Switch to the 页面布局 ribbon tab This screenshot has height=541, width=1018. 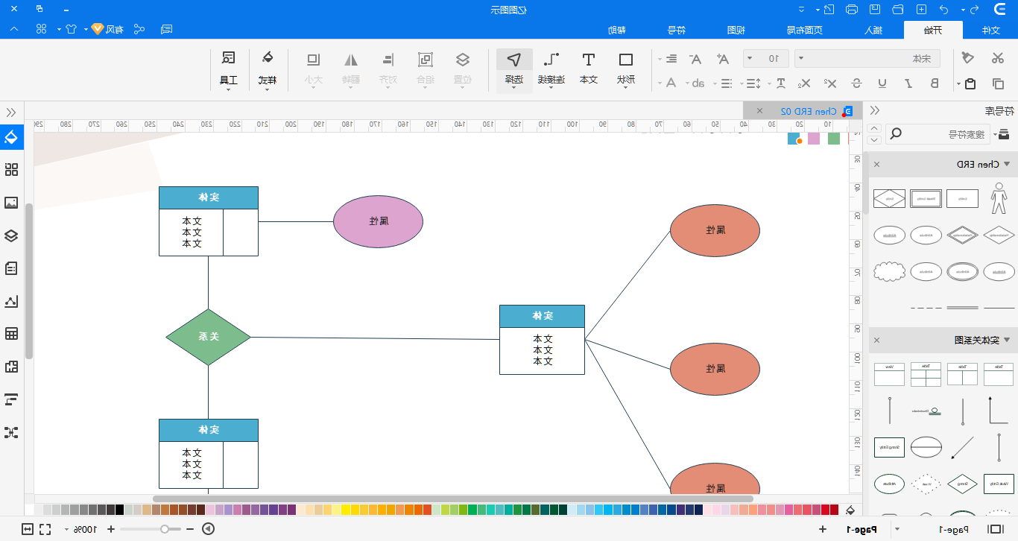[805, 31]
